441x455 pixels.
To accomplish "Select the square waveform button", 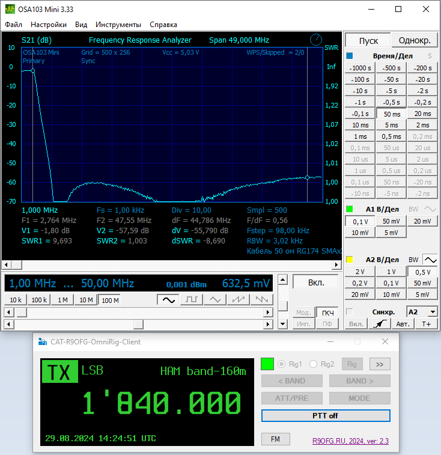I will coord(192,300).
